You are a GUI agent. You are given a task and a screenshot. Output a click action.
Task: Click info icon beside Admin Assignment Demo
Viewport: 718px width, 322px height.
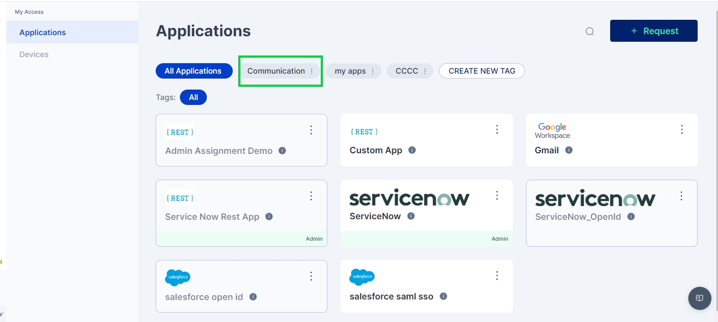click(x=282, y=151)
